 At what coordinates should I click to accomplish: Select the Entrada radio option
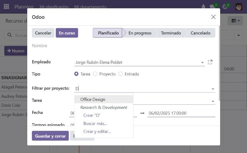tap(121, 74)
